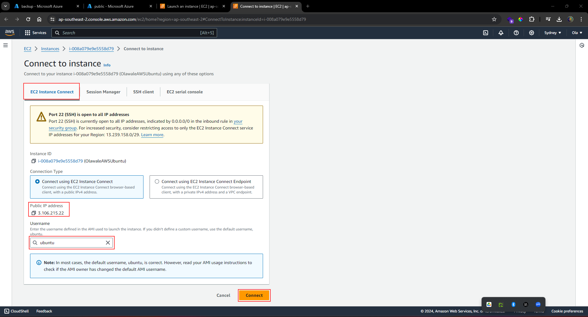Open the Google Drive tray icon
Viewport: 588px width, 317px height.
tap(489, 304)
